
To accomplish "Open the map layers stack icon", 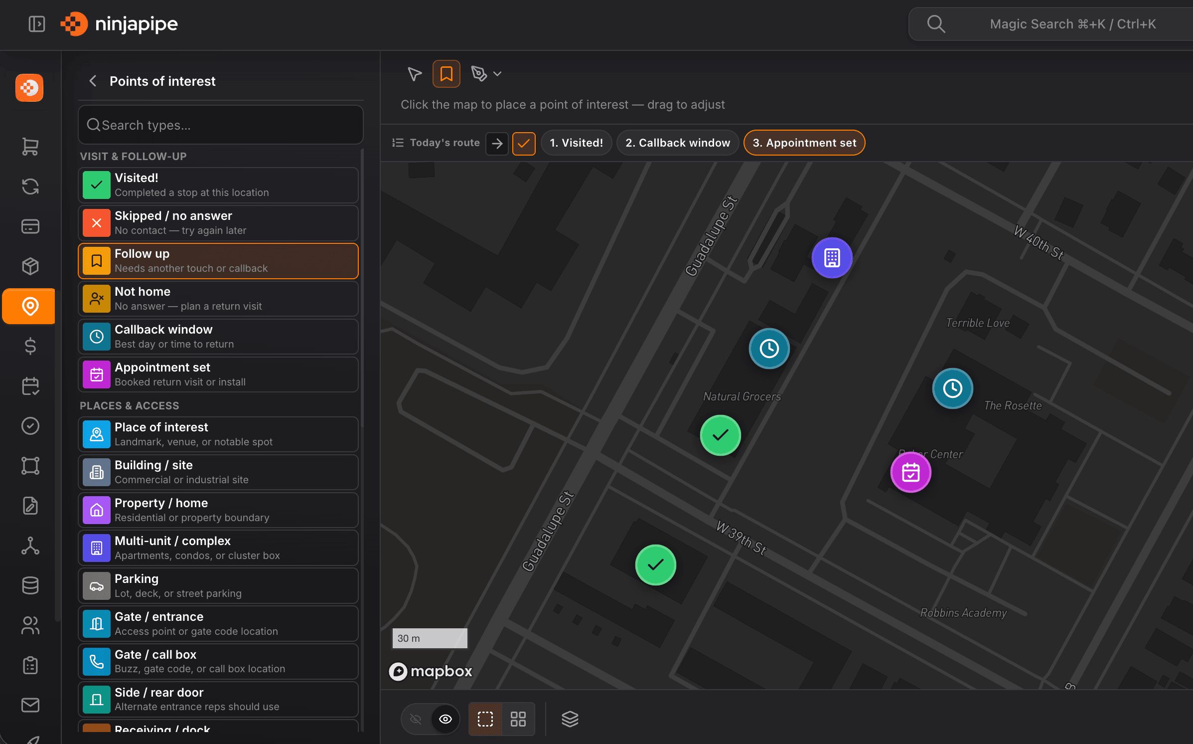I will (x=570, y=719).
